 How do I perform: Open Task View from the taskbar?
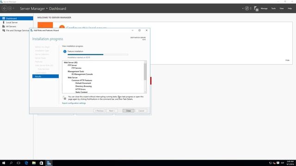click(18, 163)
